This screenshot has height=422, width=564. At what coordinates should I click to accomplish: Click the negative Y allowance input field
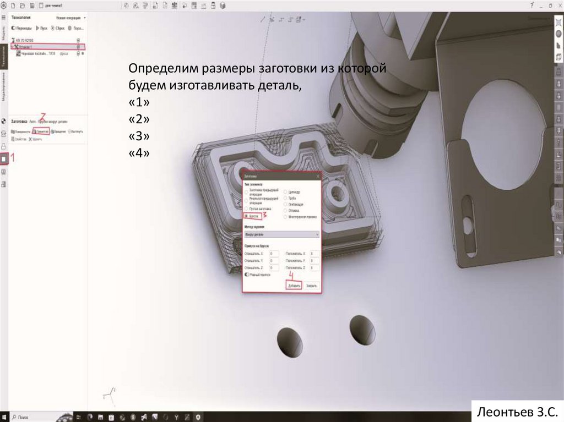(x=274, y=261)
